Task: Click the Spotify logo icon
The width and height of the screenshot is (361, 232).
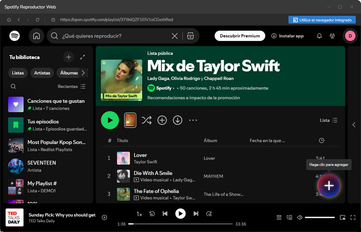Action: point(14,36)
